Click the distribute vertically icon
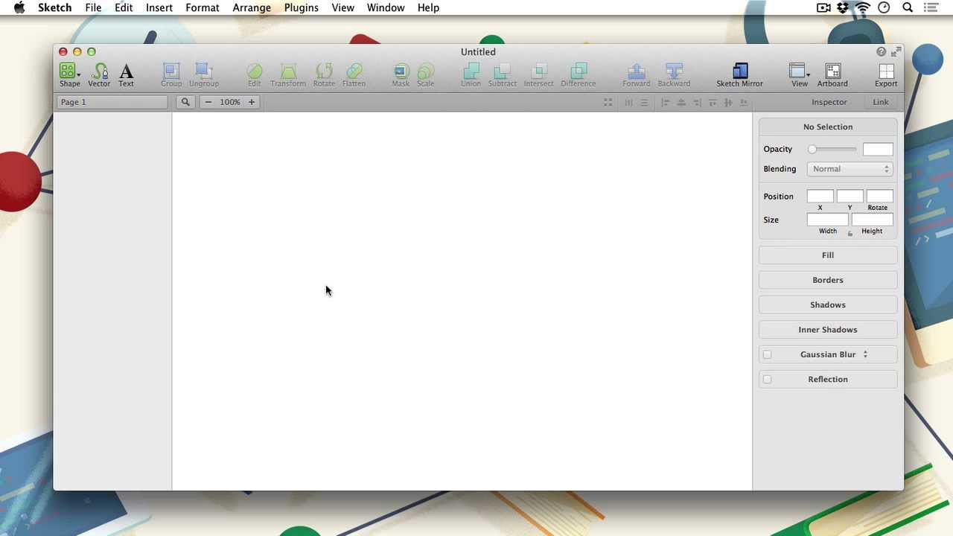 click(645, 102)
